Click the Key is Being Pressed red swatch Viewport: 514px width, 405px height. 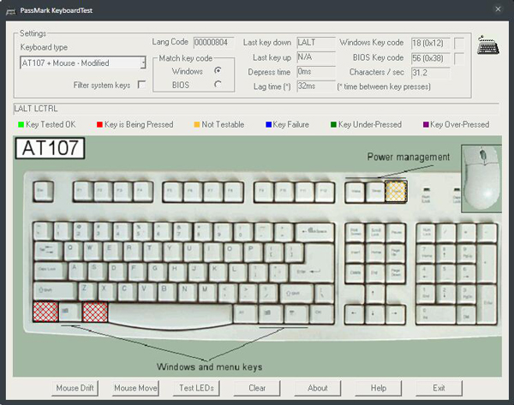click(99, 124)
